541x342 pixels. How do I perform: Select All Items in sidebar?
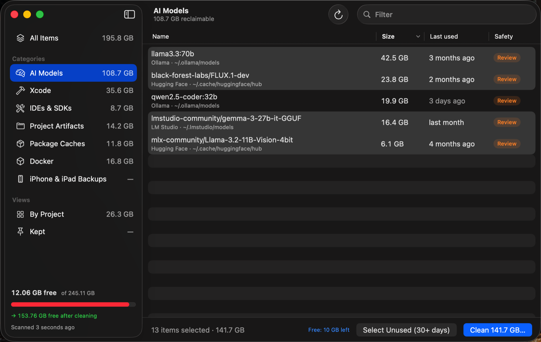tap(73, 38)
